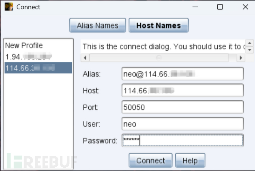The height and width of the screenshot is (171, 255).
Task: Click the right arrow of horizontal scrollbar
Action: 241,58
